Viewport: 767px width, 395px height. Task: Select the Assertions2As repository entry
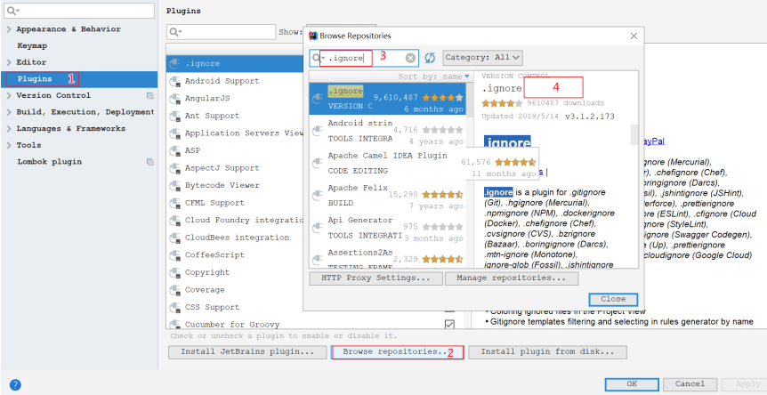click(x=387, y=259)
